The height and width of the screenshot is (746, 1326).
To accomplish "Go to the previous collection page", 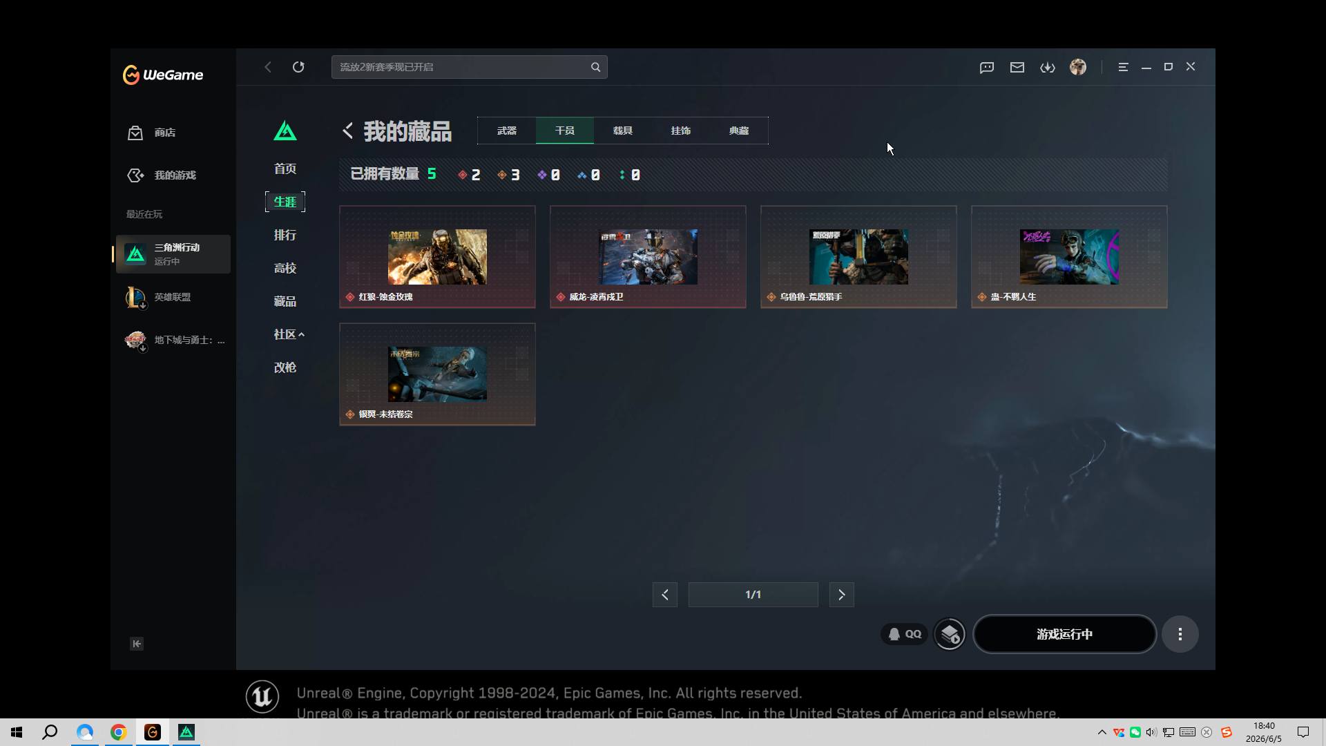I will (x=665, y=595).
